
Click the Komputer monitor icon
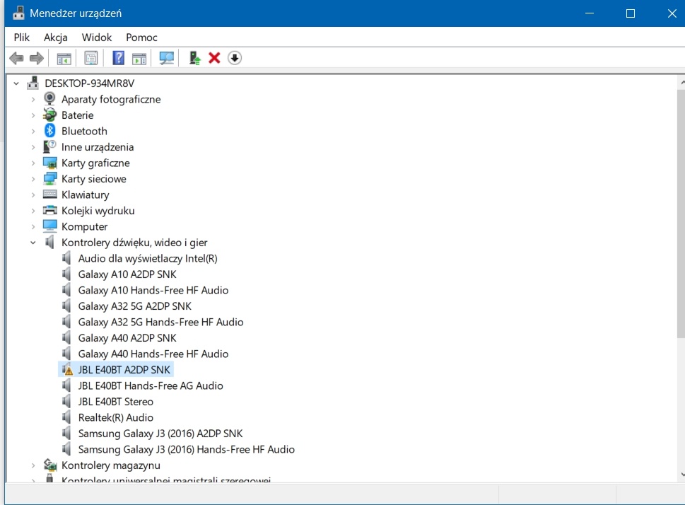point(49,226)
